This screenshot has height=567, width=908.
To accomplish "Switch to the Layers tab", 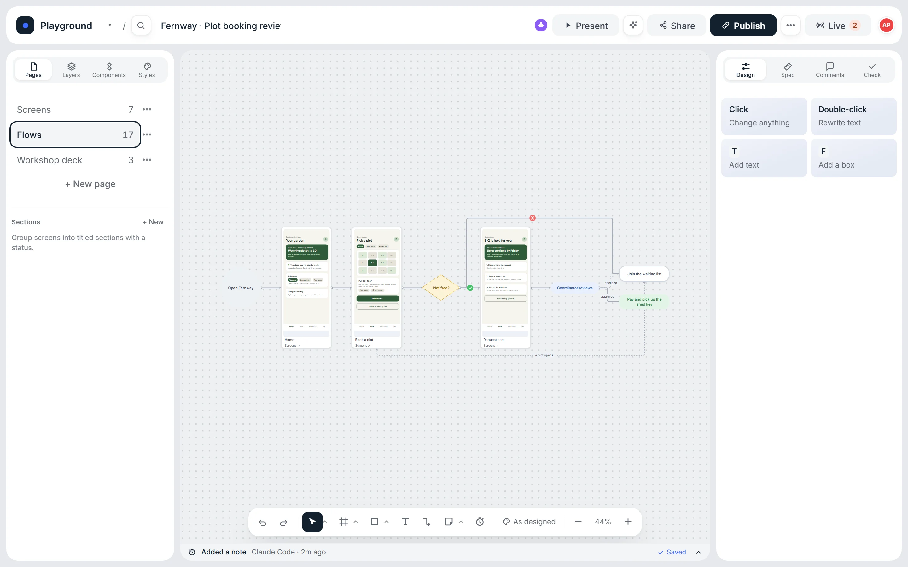I will 71,70.
